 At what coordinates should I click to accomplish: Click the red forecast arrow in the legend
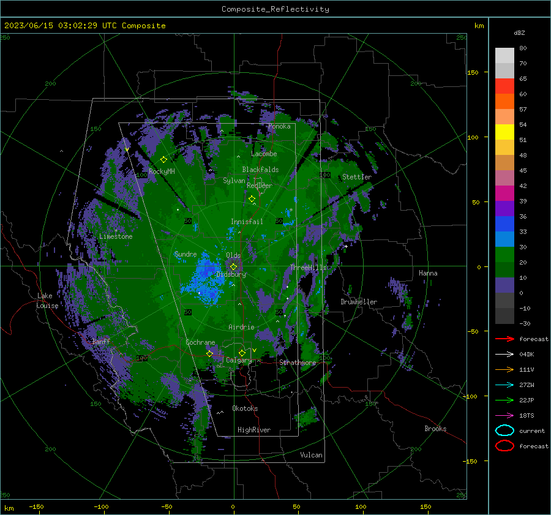coord(504,339)
